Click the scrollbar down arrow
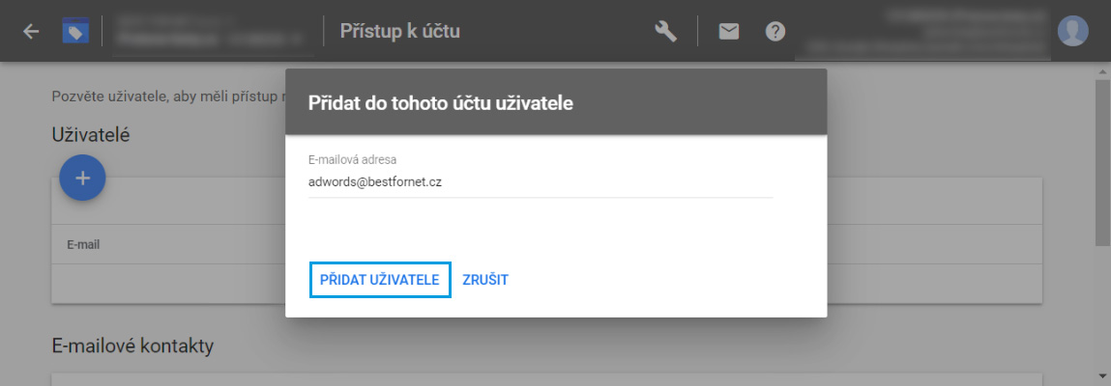 1103,374
